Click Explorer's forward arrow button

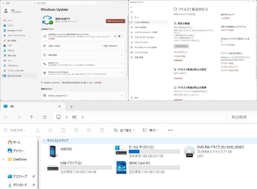19,117
